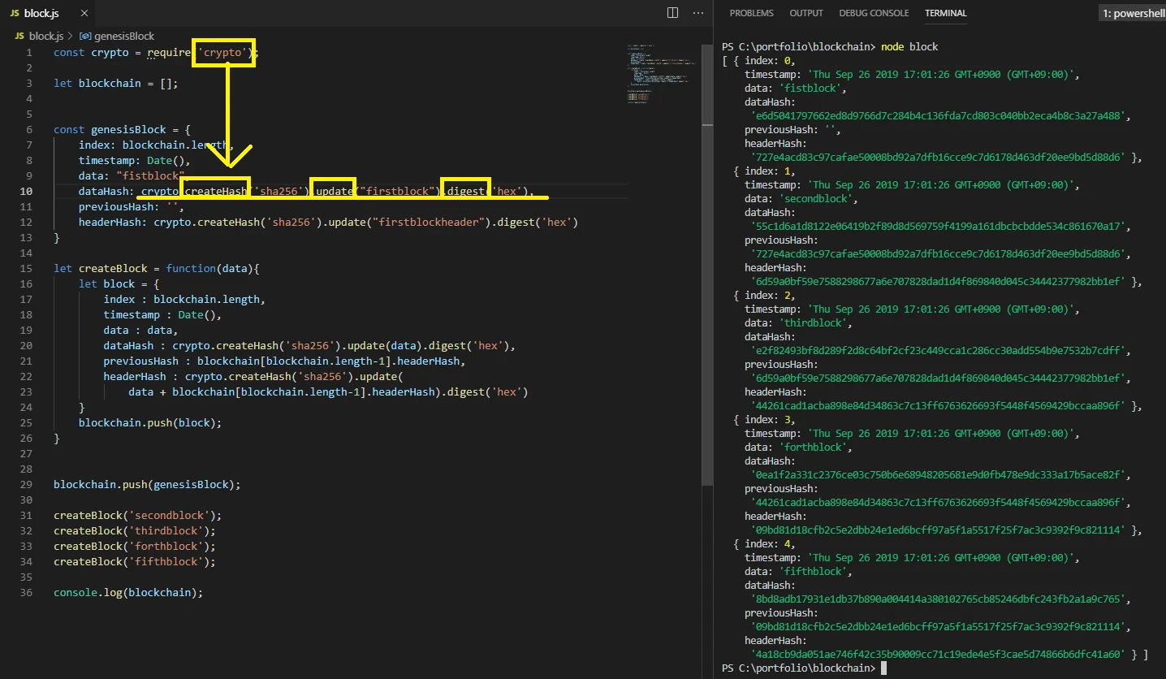Click the Split Editor icon
This screenshot has width=1166, height=679.
click(x=672, y=13)
